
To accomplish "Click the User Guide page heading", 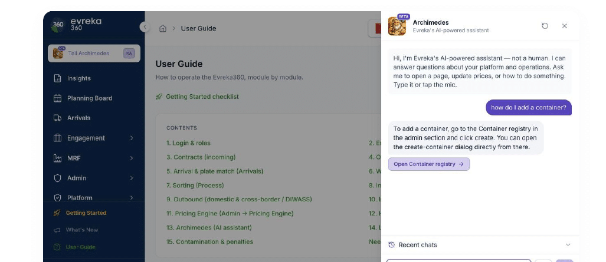I will click(179, 64).
